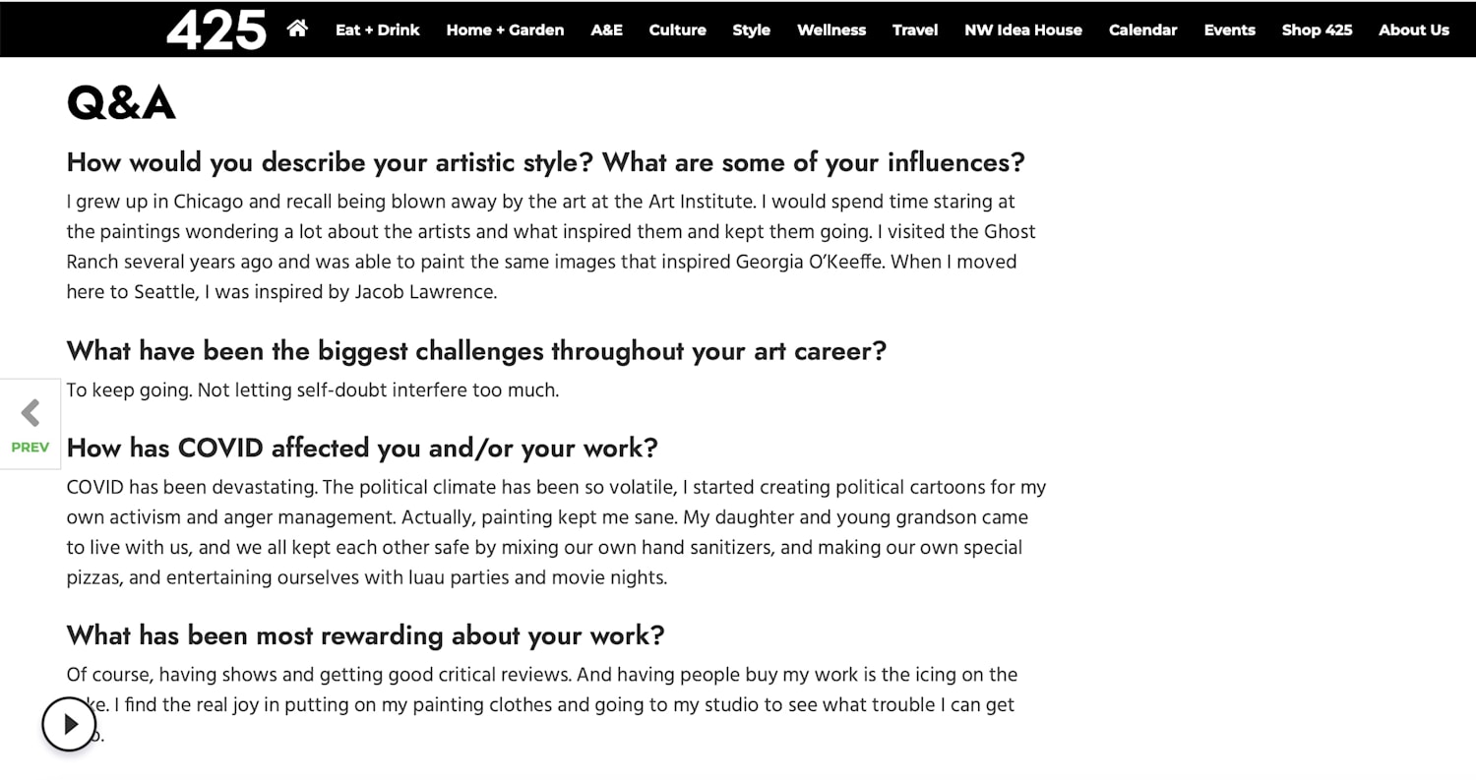Open the Eat + Drink menu

click(377, 30)
